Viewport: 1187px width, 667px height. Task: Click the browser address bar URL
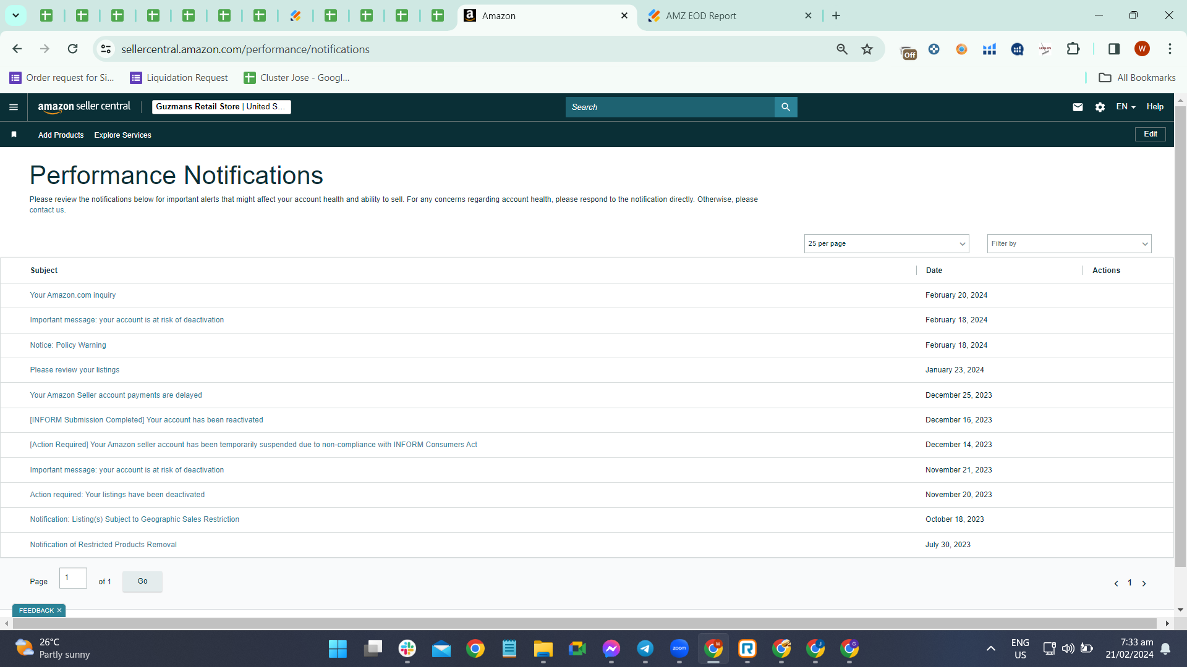click(245, 49)
